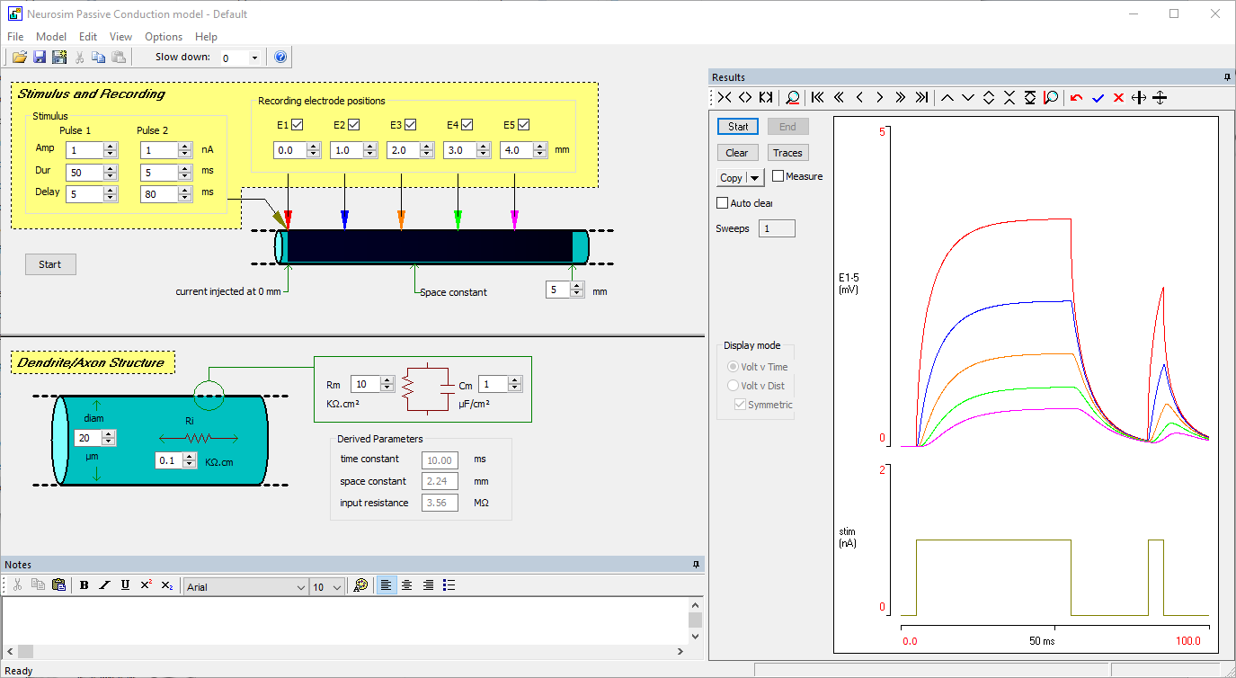Toggle bold formatting in Notes toolbar

[x=84, y=585]
